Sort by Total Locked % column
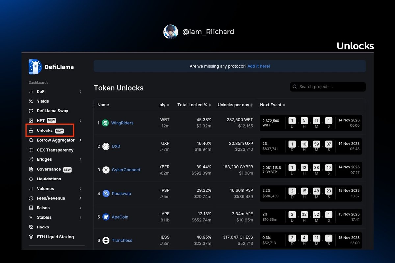 coord(194,105)
